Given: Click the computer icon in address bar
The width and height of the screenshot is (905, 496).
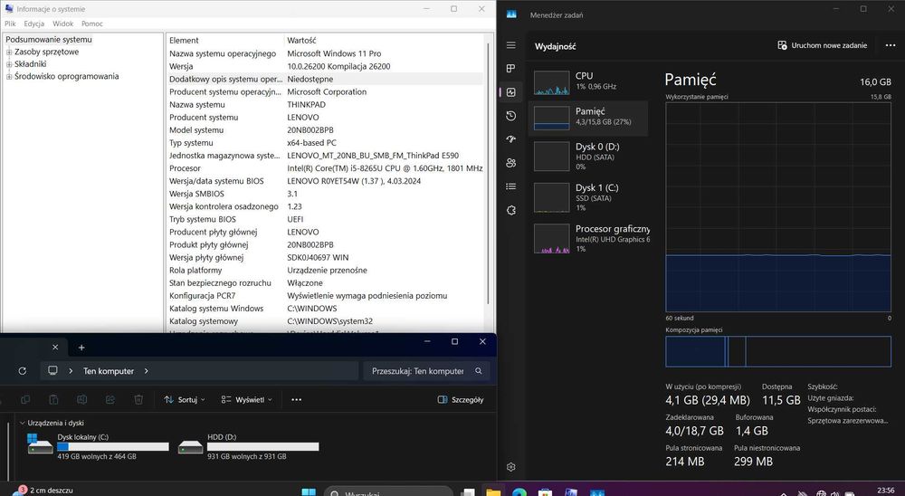Looking at the screenshot, I should click(52, 371).
